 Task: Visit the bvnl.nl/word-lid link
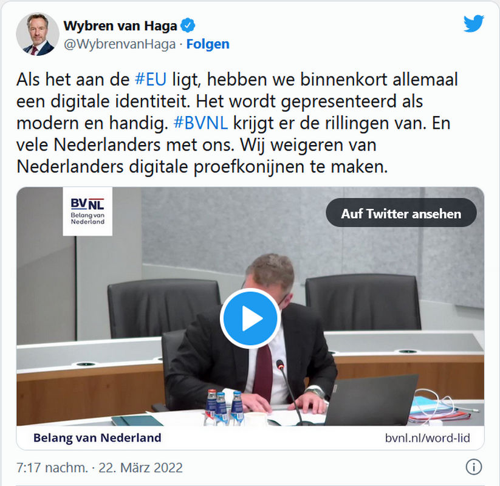click(427, 438)
